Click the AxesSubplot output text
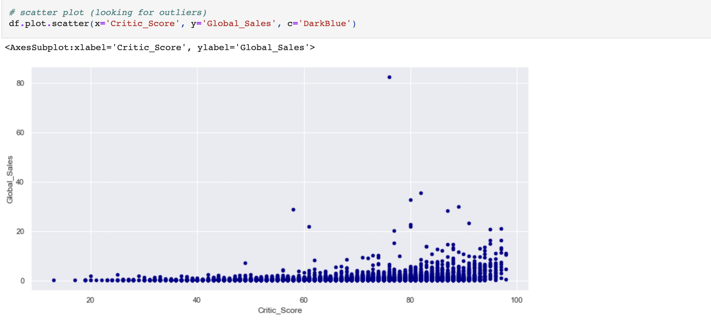 (x=158, y=47)
